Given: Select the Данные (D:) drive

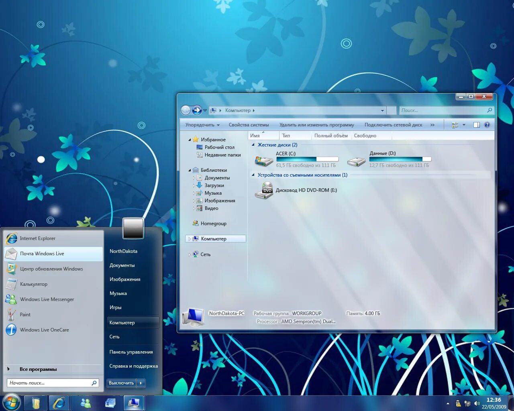Looking at the screenshot, I should (389, 159).
